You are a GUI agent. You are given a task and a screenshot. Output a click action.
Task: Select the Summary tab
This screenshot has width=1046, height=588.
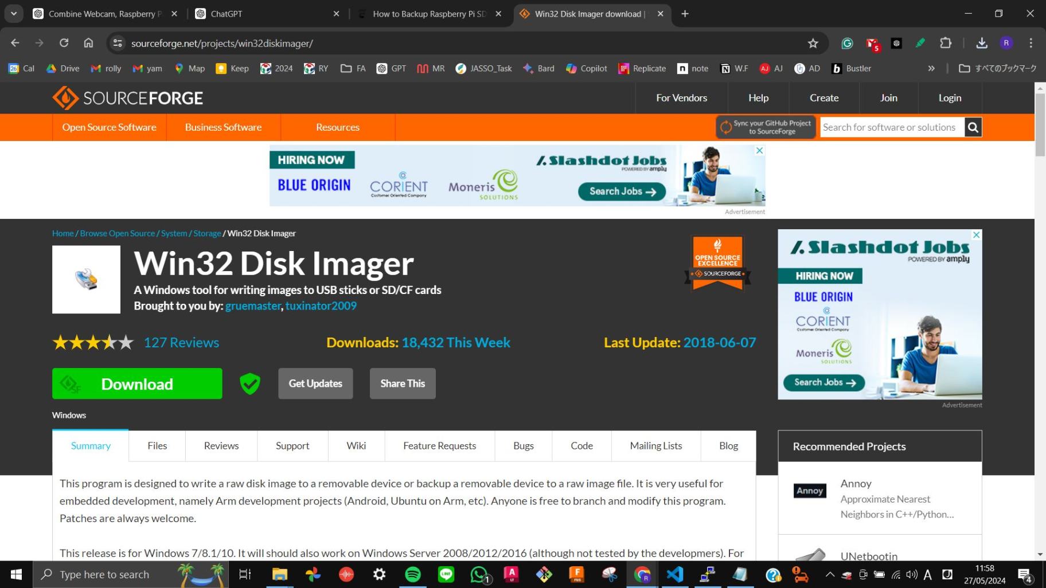pyautogui.click(x=91, y=446)
